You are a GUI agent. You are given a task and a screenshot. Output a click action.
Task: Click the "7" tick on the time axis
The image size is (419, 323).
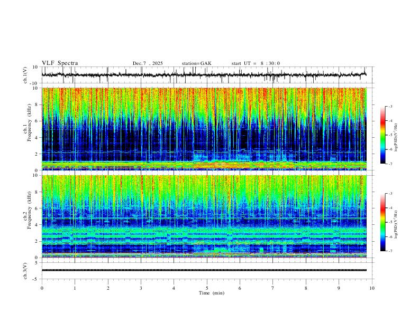[273, 288]
